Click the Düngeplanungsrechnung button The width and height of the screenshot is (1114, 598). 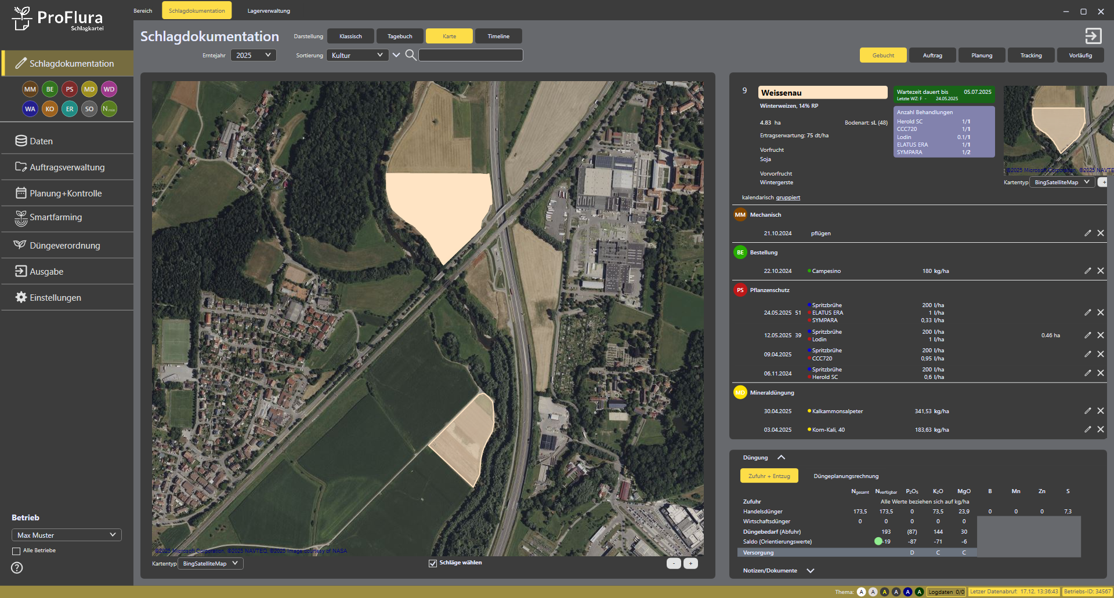tap(846, 476)
